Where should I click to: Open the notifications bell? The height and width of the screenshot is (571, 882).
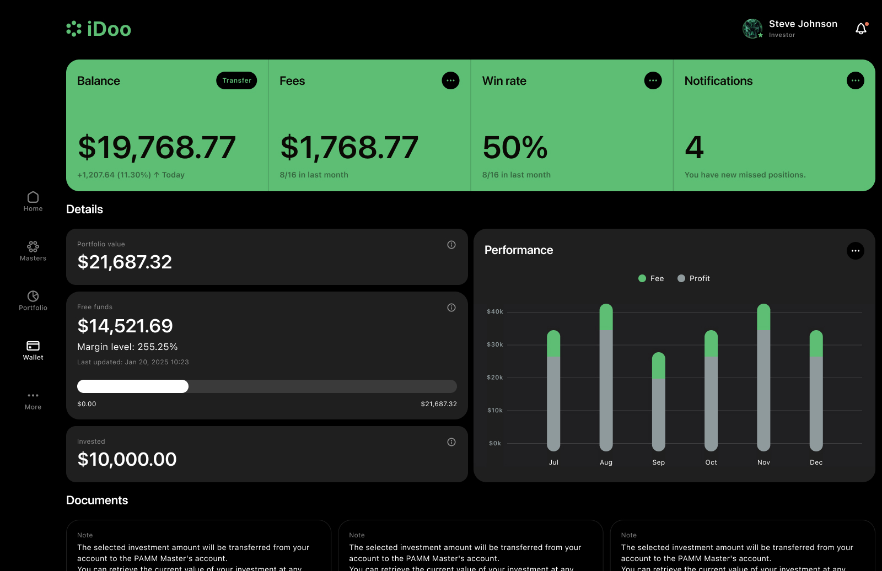tap(861, 29)
